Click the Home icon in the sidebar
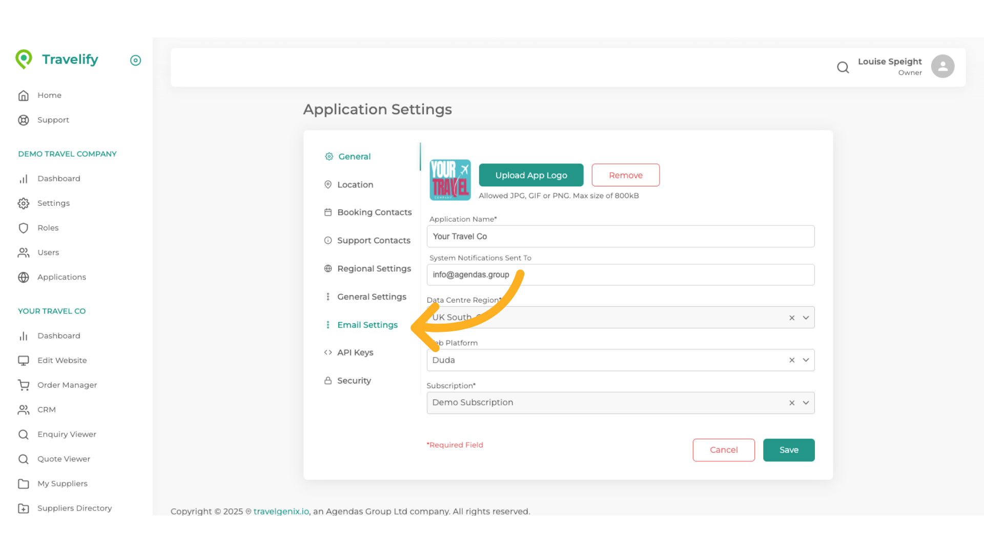This screenshot has height=553, width=984. pos(24,95)
